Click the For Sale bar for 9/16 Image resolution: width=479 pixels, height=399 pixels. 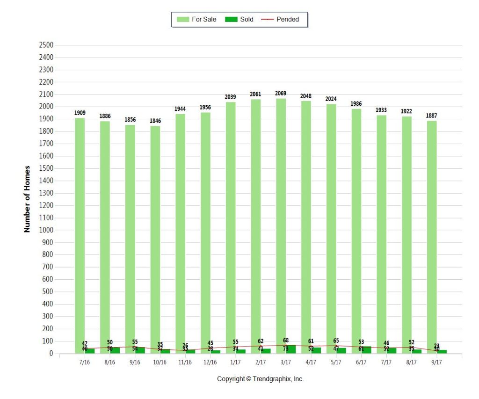coord(130,239)
